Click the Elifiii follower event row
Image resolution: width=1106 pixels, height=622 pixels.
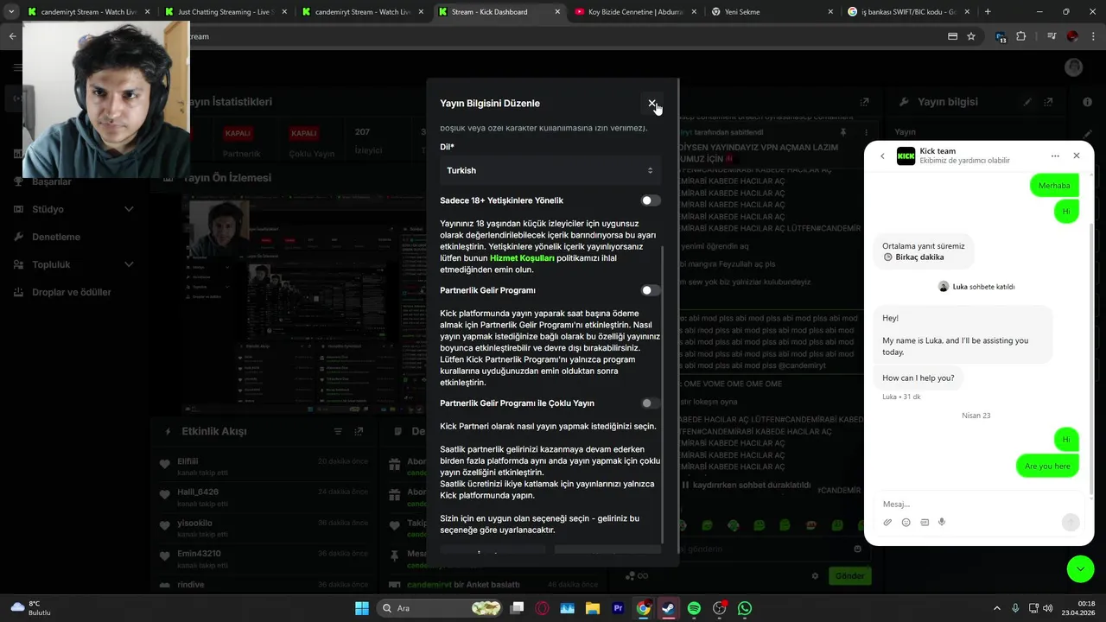(264, 466)
